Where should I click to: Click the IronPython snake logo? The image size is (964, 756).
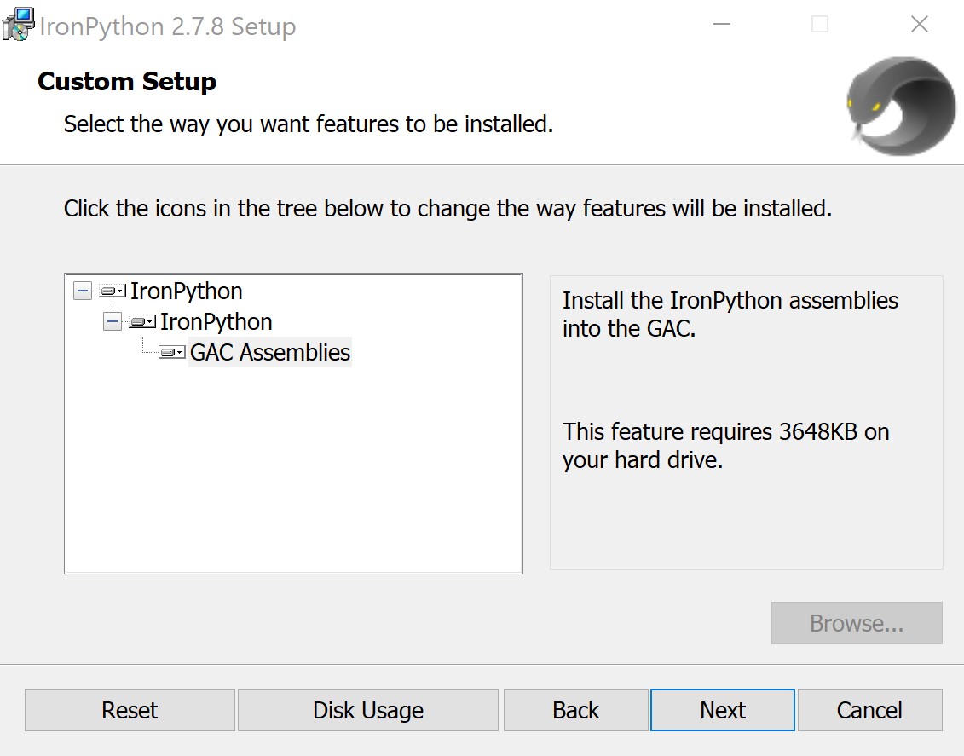click(x=901, y=106)
